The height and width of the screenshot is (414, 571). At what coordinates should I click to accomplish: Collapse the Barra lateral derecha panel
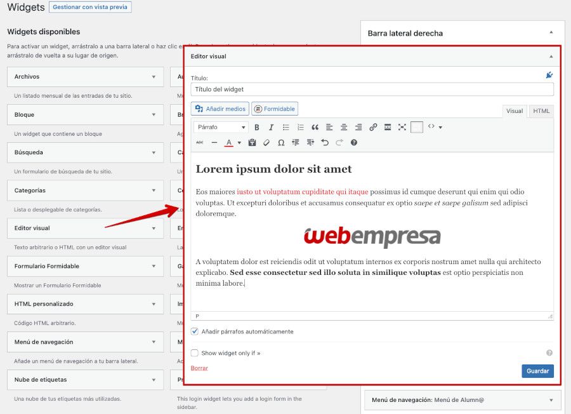click(551, 32)
